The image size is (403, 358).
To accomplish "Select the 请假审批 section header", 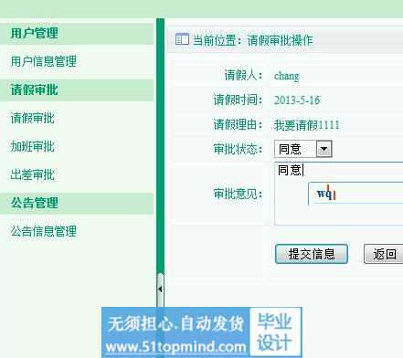I will click(x=77, y=90).
